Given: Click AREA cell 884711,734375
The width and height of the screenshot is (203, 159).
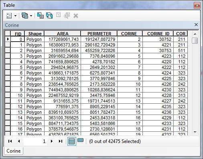Looking at the screenshot, I should 63,123.
